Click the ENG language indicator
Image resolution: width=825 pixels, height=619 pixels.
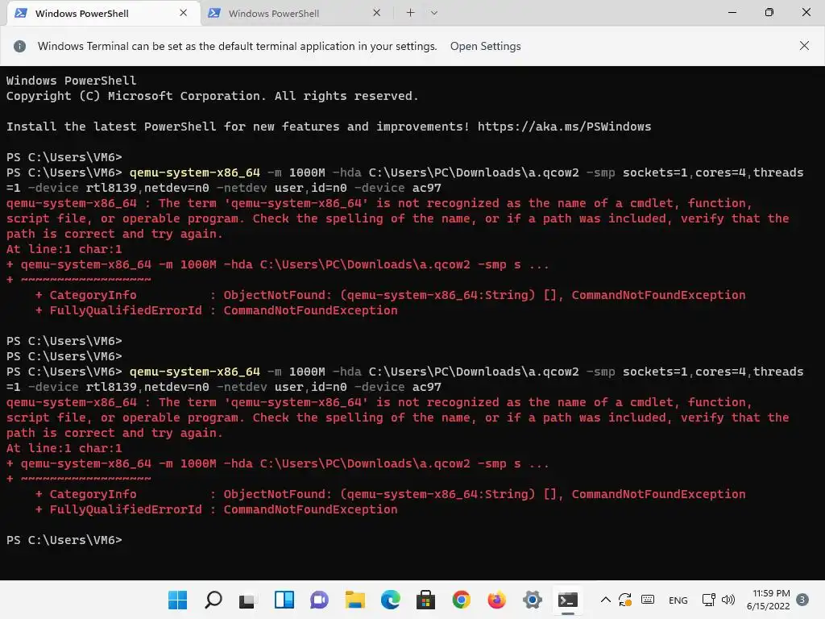[x=678, y=600]
